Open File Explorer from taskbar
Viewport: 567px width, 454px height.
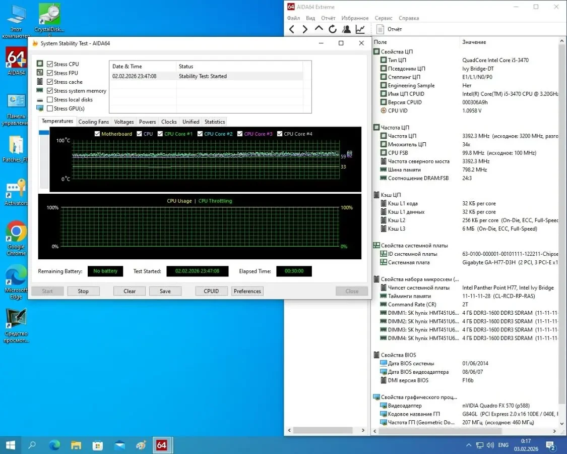click(76, 445)
